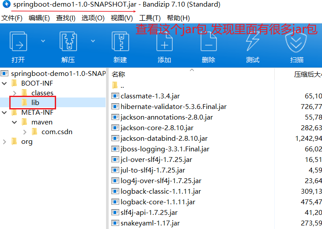The height and width of the screenshot is (229, 322).
Task: Select jul-to-slf4j-1.7.25.jar
Action: point(153,170)
